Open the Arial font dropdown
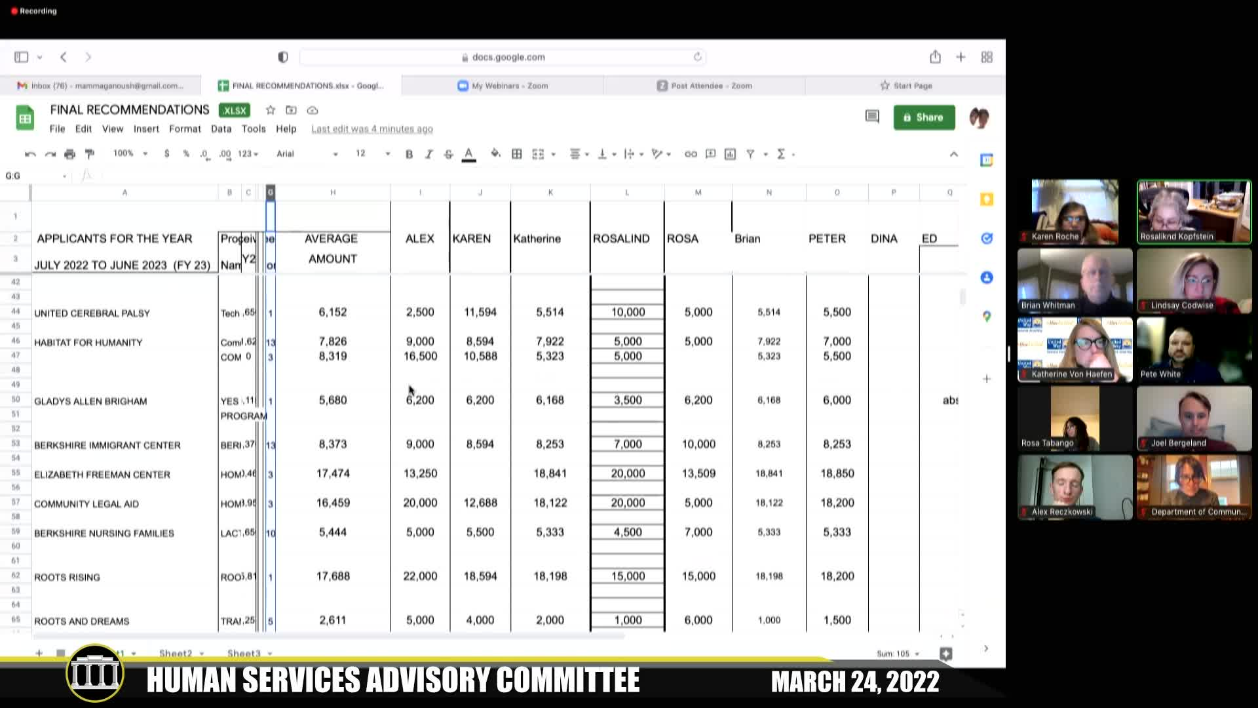Image resolution: width=1258 pixels, height=708 pixels. [x=307, y=153]
